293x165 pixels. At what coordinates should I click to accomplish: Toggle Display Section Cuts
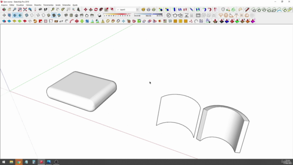[15, 15]
